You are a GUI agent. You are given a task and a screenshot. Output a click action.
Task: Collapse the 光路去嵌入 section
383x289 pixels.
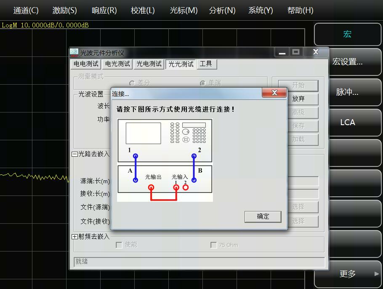(74, 154)
